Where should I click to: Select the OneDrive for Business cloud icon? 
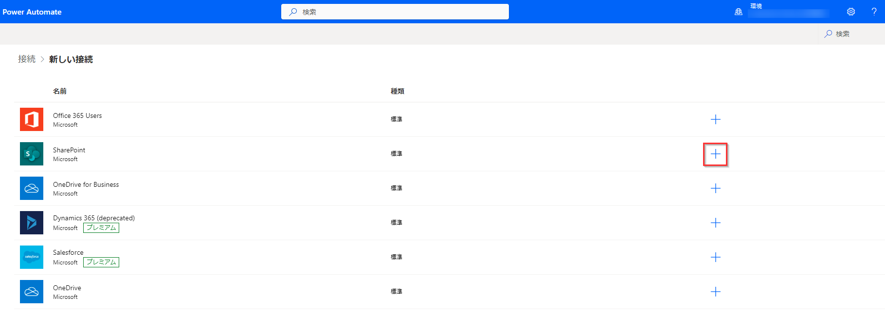click(32, 188)
